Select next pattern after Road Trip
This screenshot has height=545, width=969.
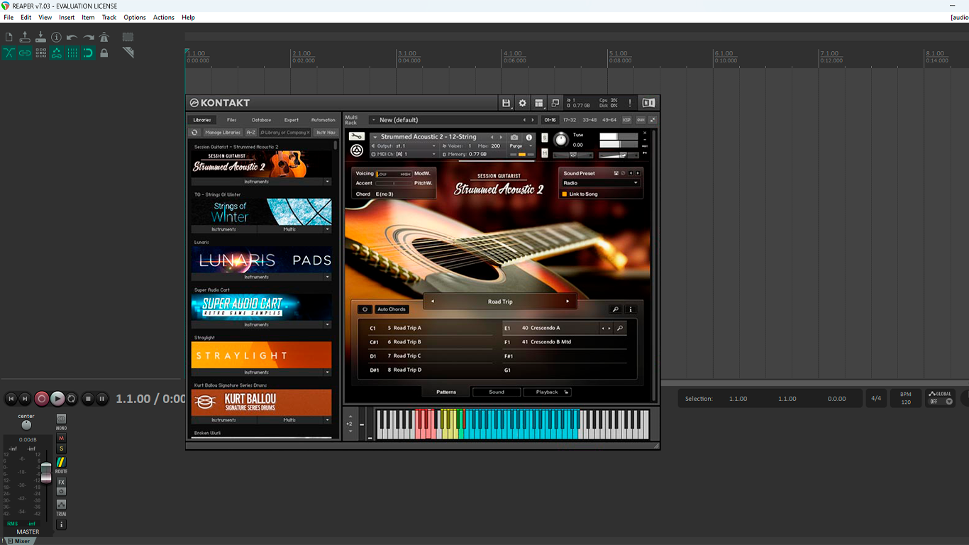click(567, 302)
